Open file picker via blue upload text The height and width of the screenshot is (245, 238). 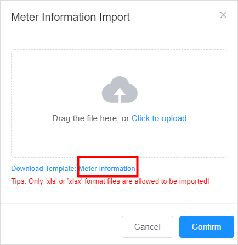tap(159, 118)
